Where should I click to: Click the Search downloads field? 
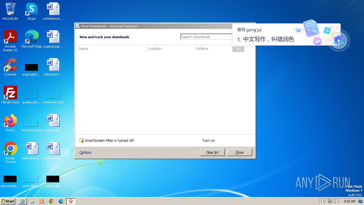coord(206,37)
